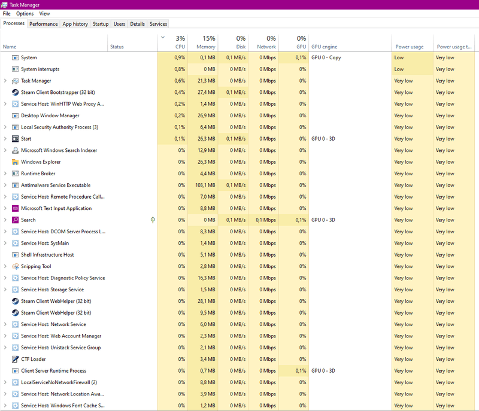Click the Runtime Broker icon
Image resolution: width=479 pixels, height=411 pixels.
coord(16,173)
